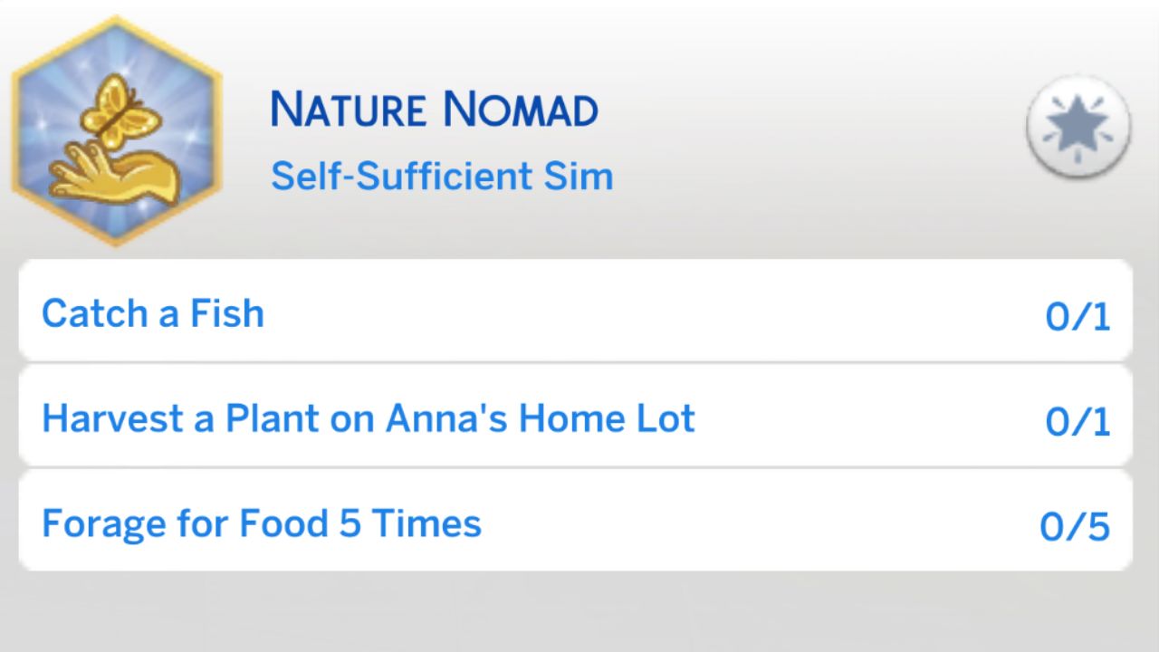
Task: Select the sparkle star inside the white circle
Action: pos(1077,125)
